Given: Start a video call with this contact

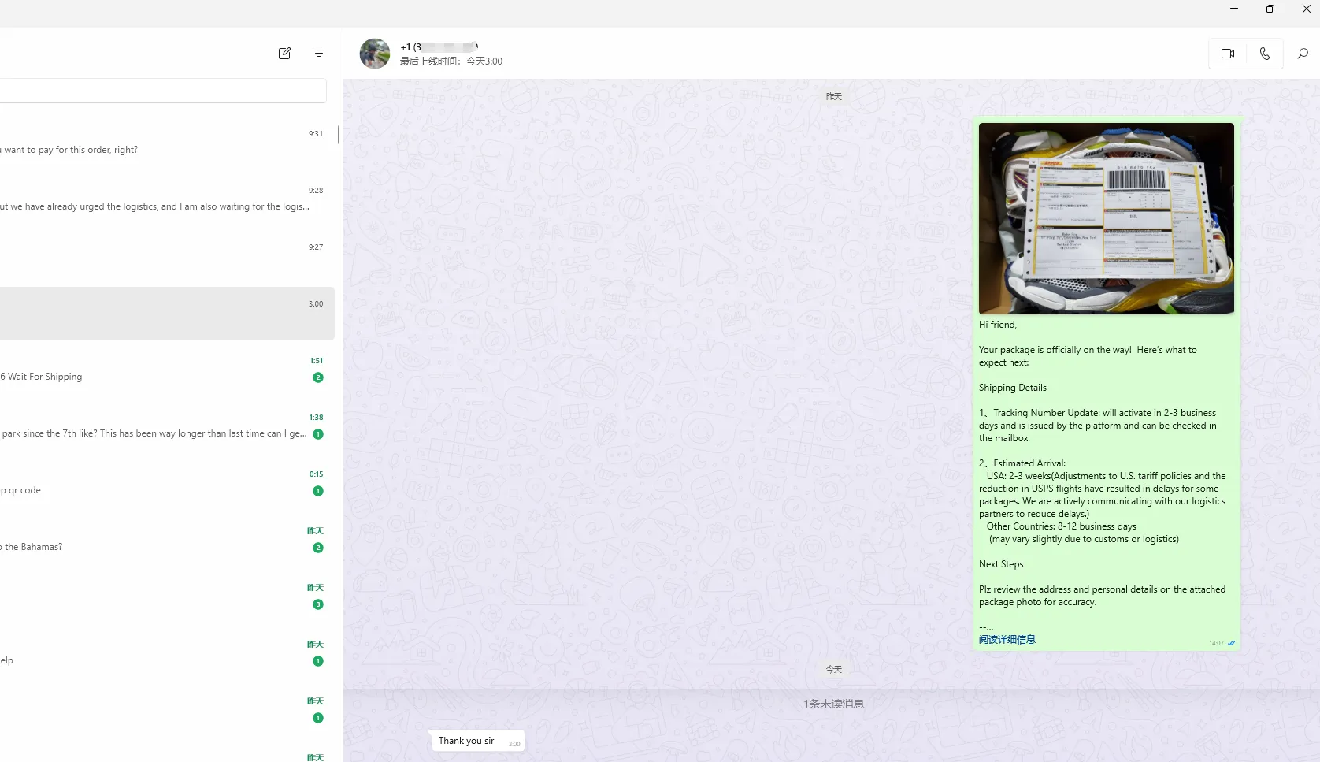Looking at the screenshot, I should coord(1228,54).
